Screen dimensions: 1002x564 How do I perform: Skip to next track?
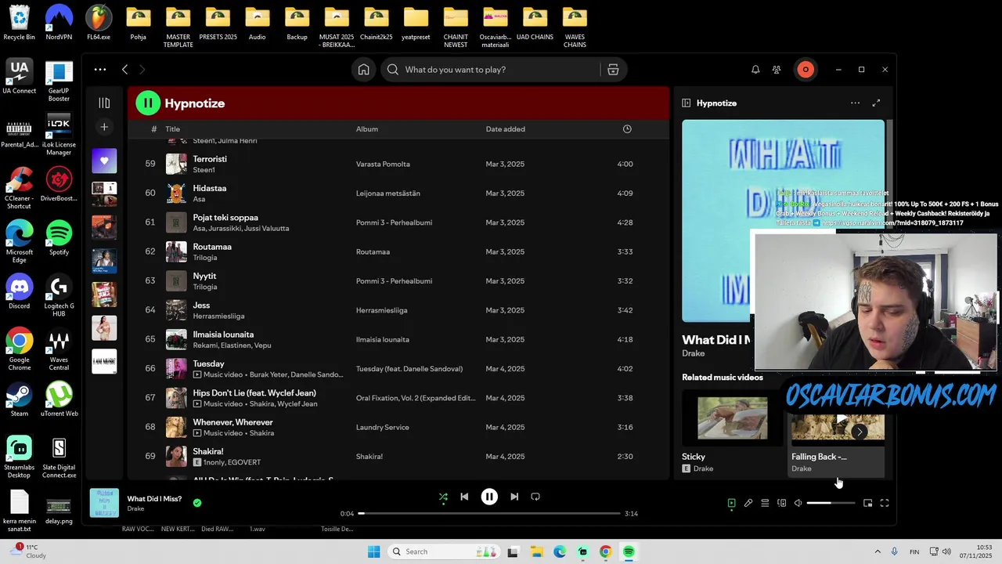514,497
